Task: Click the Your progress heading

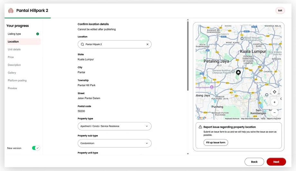Action: pyautogui.click(x=18, y=25)
